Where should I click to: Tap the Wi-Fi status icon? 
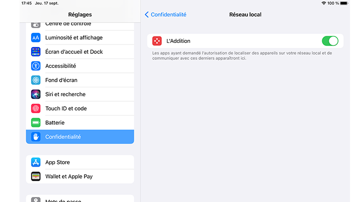pos(323,3)
